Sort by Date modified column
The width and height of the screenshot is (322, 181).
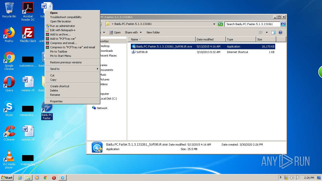(x=211, y=39)
